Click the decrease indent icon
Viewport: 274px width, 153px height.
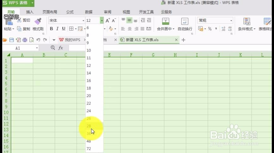click(143, 20)
